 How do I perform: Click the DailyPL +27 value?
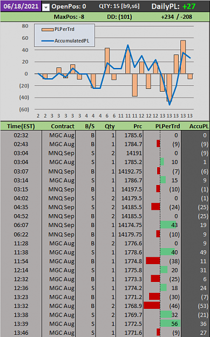point(189,6)
